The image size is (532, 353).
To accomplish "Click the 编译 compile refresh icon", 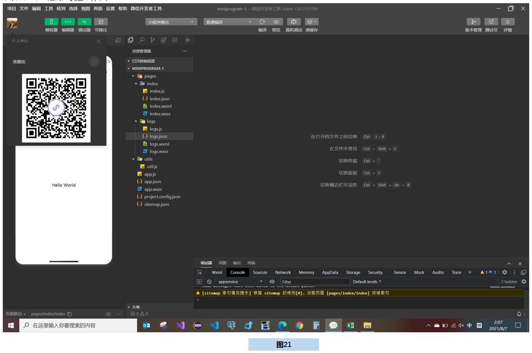I will [x=262, y=22].
